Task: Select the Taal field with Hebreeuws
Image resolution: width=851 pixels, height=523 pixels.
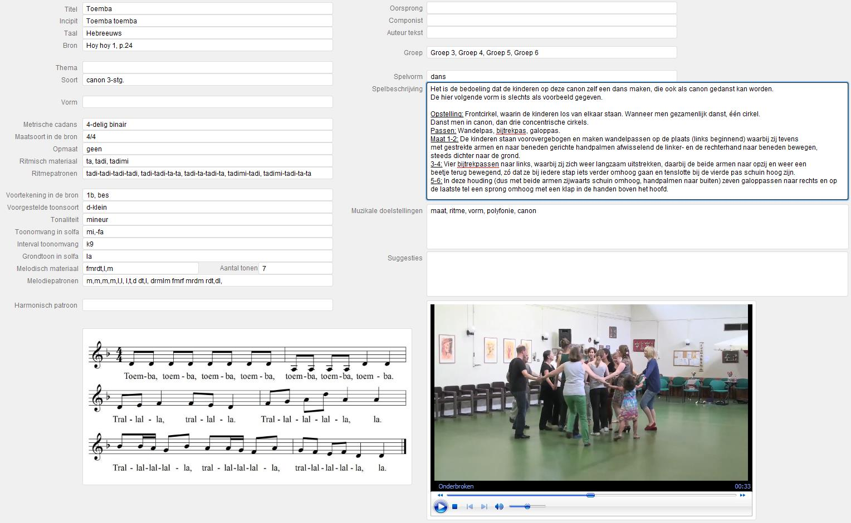Action: (207, 33)
